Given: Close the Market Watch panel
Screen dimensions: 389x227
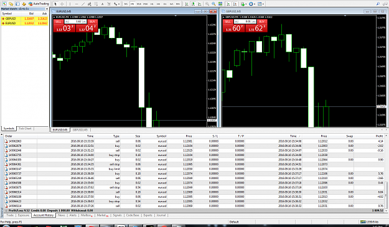Looking at the screenshot, I should click(47, 9).
